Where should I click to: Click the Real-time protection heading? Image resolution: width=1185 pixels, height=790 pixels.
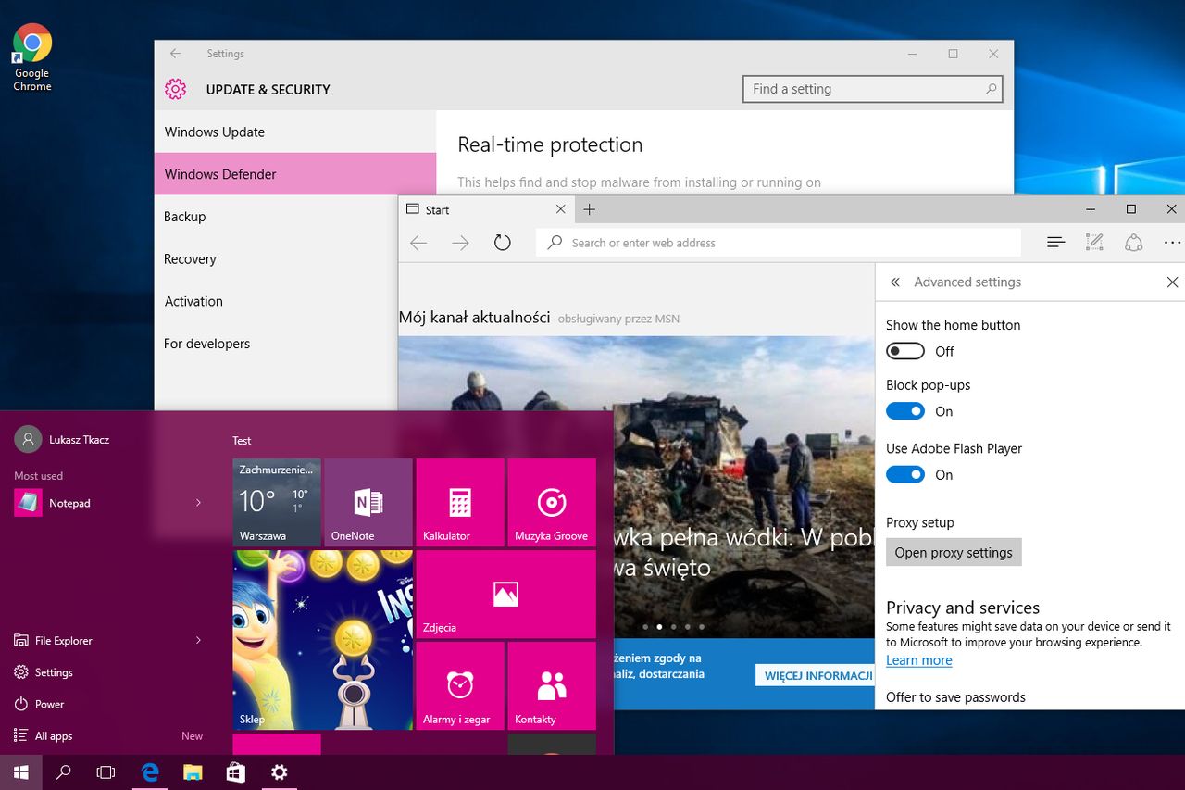[x=550, y=144]
